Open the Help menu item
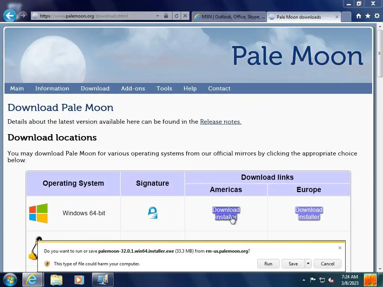 (x=190, y=88)
